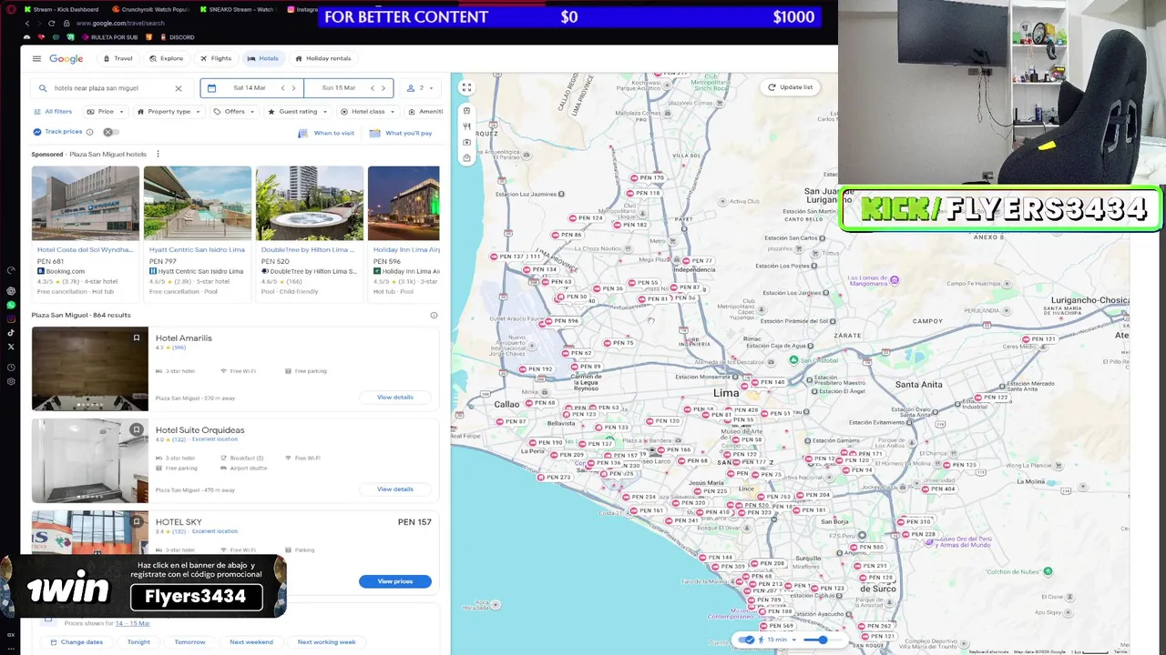The height and width of the screenshot is (655, 1166).
Task: Go to previous day for check-out date
Action: (373, 88)
